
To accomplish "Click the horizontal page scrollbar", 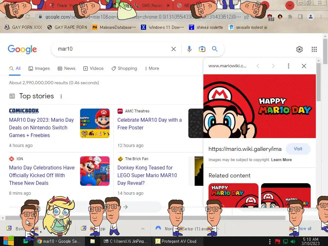I will point(145,218).
